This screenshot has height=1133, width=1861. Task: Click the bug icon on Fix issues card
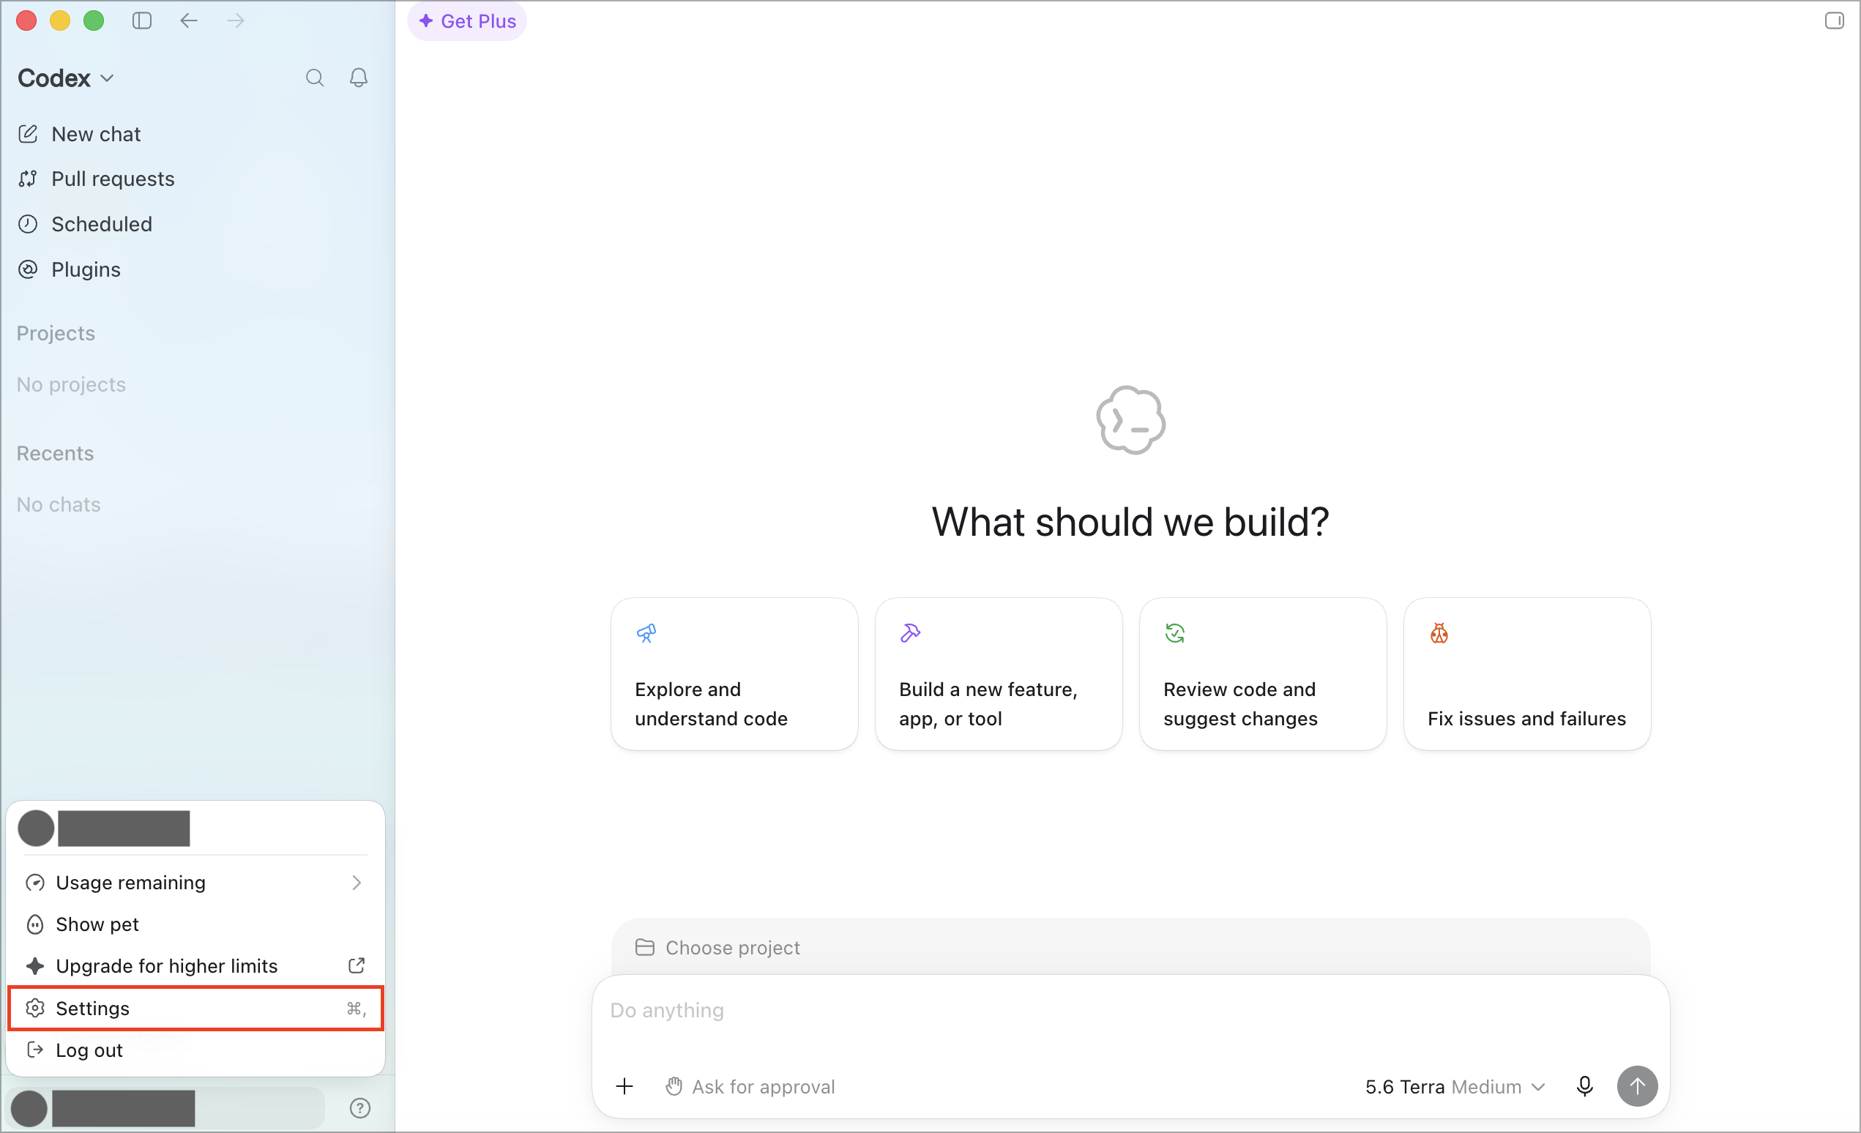click(x=1439, y=633)
